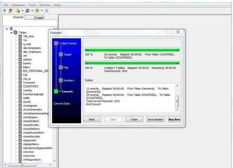The image size is (233, 168).
Task: Open dropdown arrow beside table export icon
Action: [x=32, y=11]
